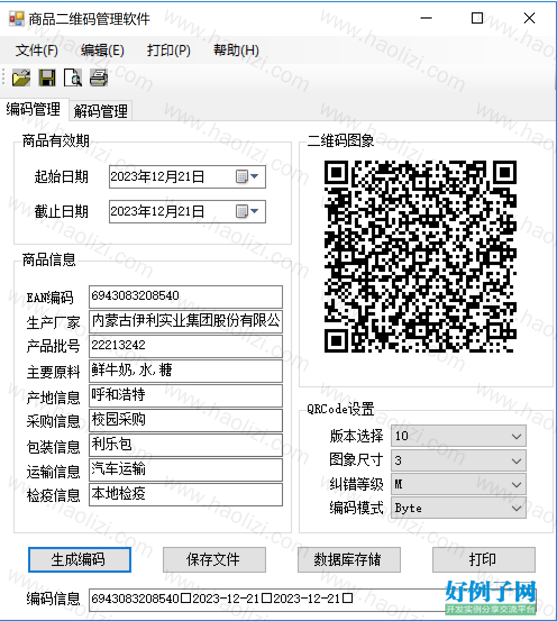Screen dimensions: 557x621
Task: Close the 商品二维码管理软件 window
Action: coord(529,18)
